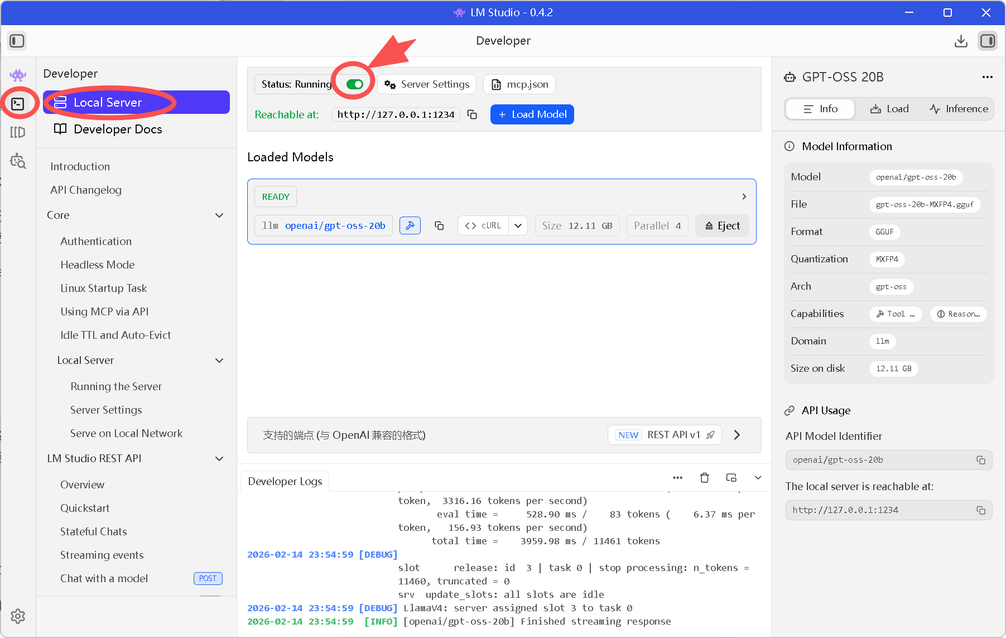The width and height of the screenshot is (1006, 638).
Task: Open the Developer terminal icon in sidebar
Action: [18, 104]
